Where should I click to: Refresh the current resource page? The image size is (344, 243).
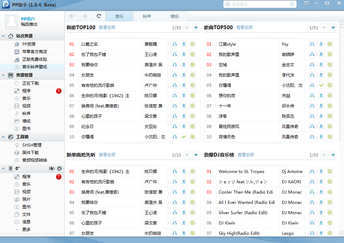coord(99,16)
